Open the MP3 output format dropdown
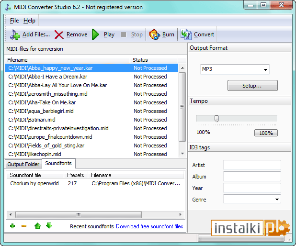 tap(265, 69)
